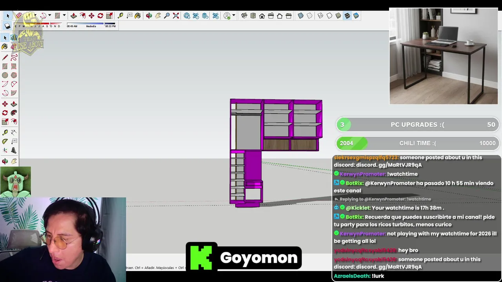502x282 pixels.
Task: Choose the Scale tool in the top toolbar
Action: tap(109, 16)
